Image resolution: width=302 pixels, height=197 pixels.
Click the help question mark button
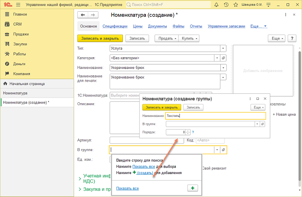click(x=291, y=38)
